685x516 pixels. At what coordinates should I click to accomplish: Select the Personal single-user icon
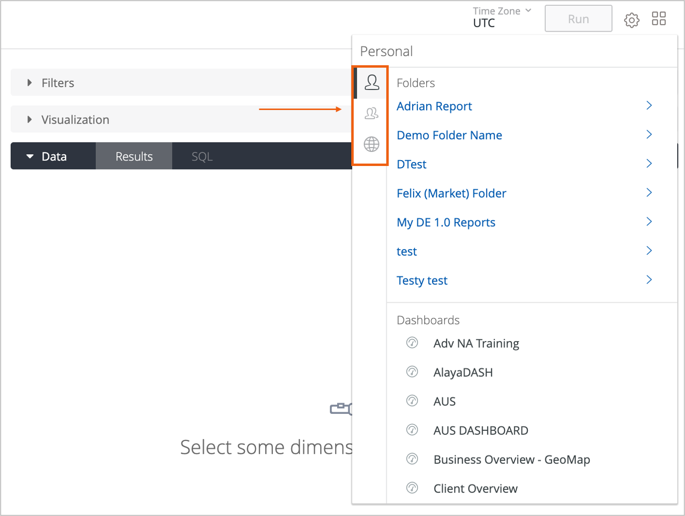point(372,83)
